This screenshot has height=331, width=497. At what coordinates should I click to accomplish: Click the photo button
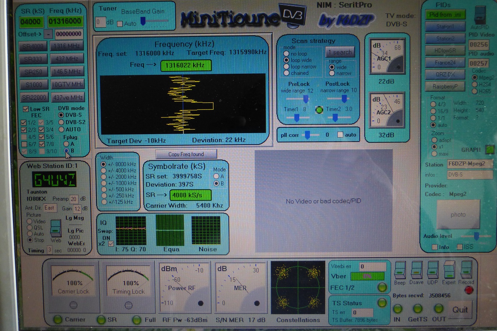(458, 215)
